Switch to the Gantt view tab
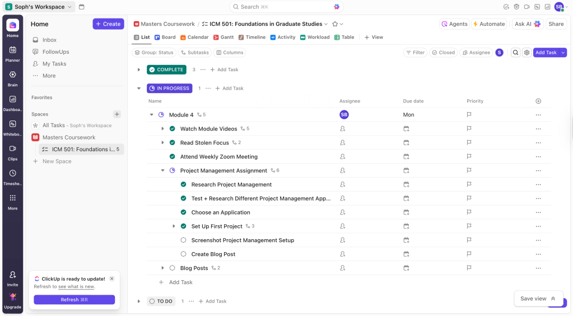 223,38
